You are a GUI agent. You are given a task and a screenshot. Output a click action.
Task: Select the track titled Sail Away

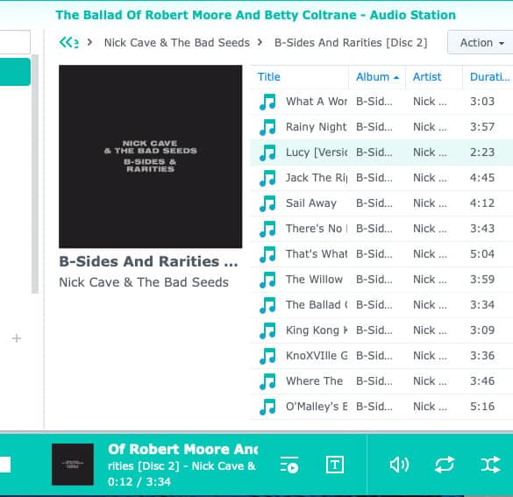[310, 203]
